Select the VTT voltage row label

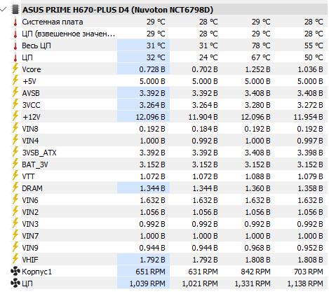[x=28, y=176]
